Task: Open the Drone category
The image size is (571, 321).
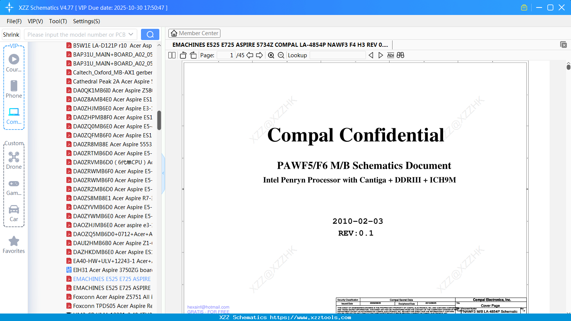Action: point(14,160)
